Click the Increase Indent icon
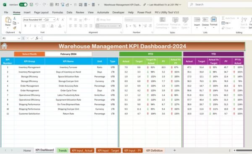Viewport: 252px width, 154px height. [91, 26]
